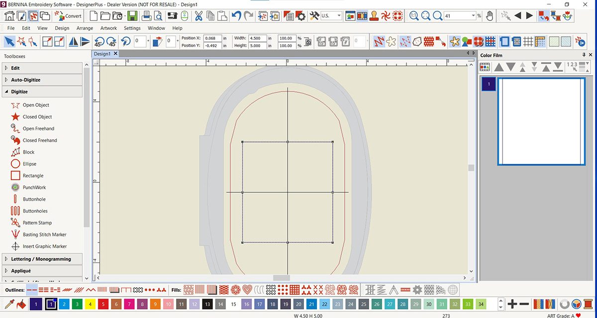This screenshot has width=597, height=318.
Task: Toggle Show Grid display
Action: click(528, 41)
